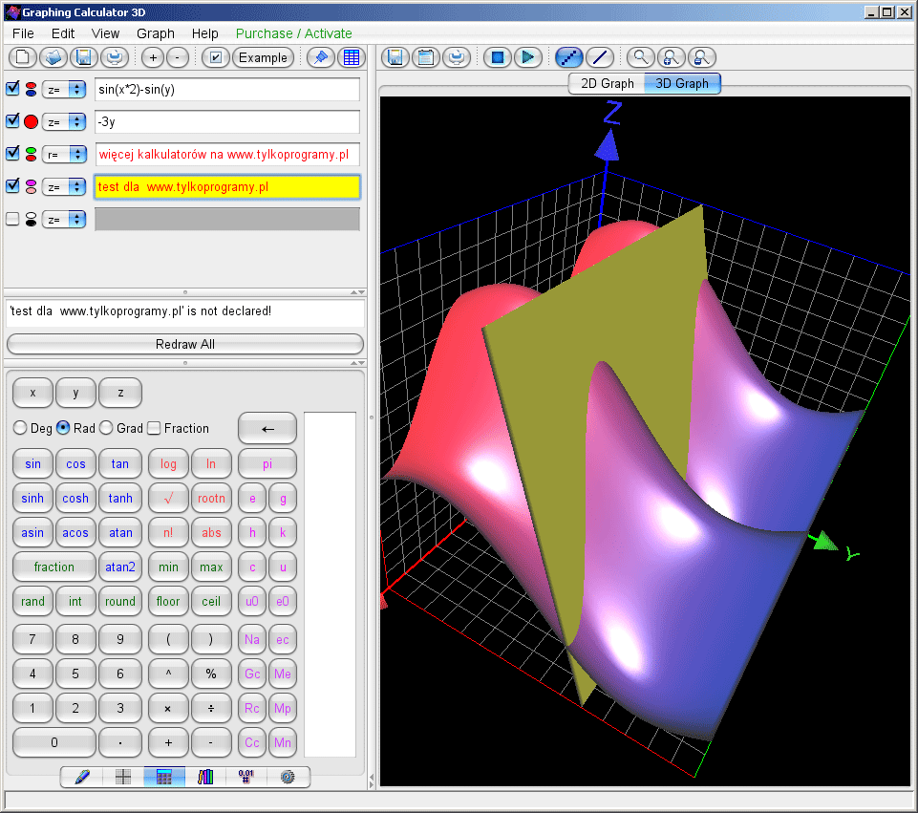Open the z= dropdown for the -3y equation
This screenshot has width=918, height=813.
(x=64, y=122)
